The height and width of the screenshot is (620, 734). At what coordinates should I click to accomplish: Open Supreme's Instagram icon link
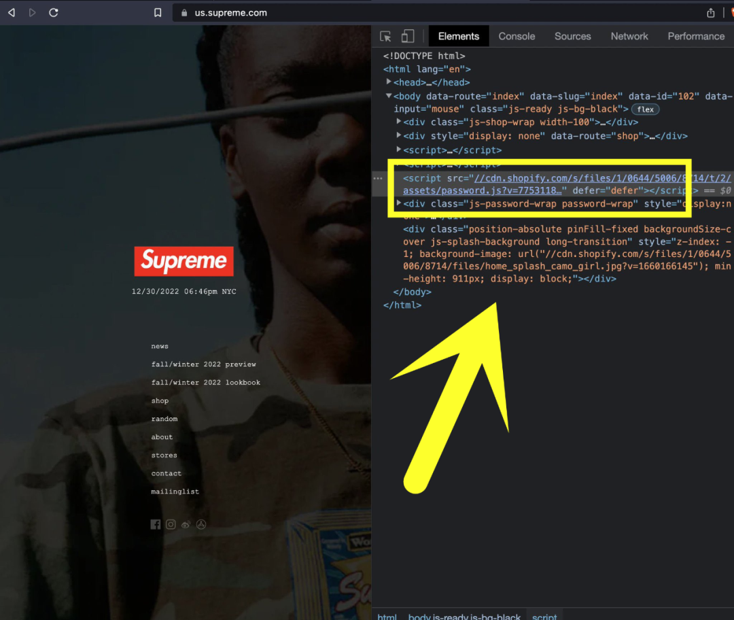pos(171,524)
